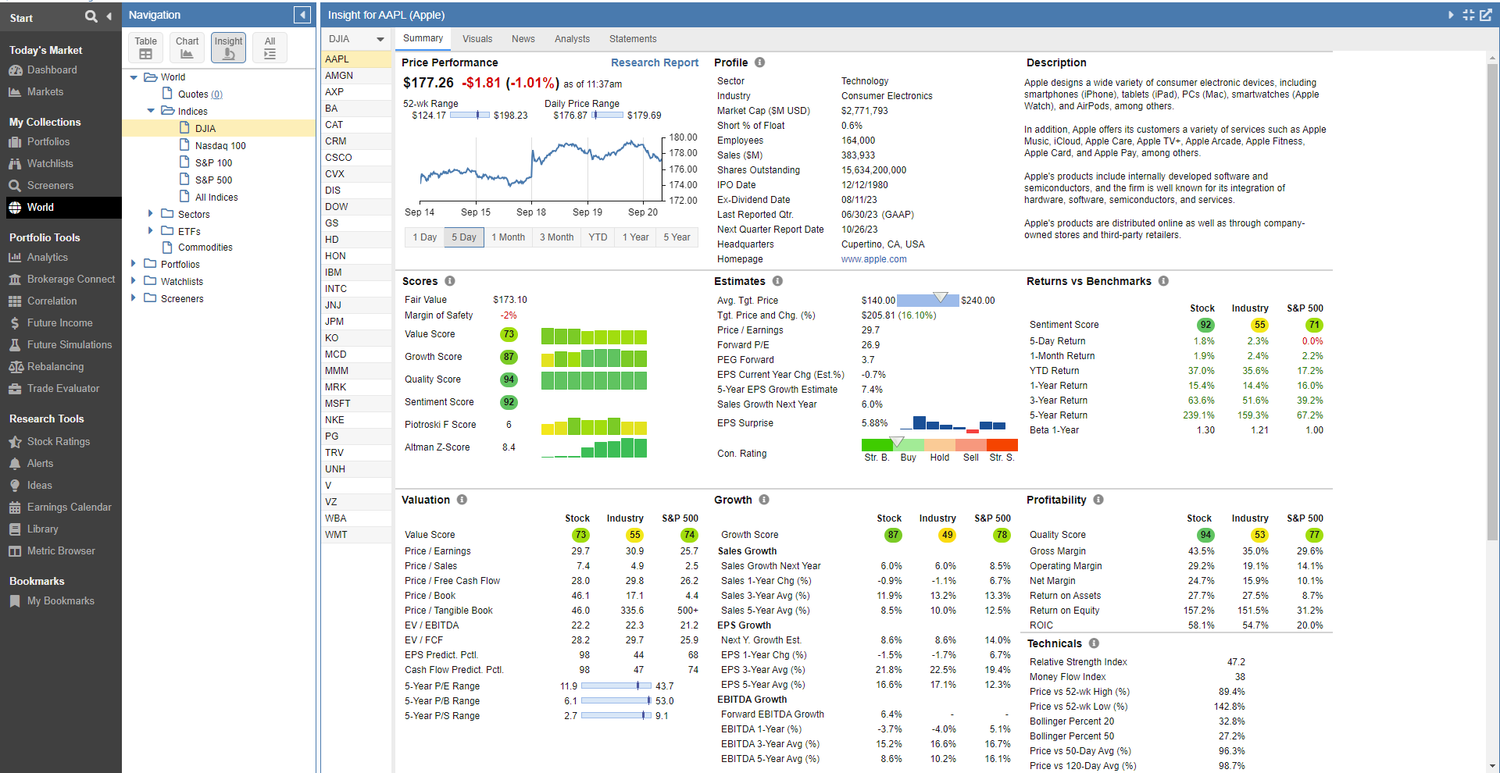Set chart range to 1 Month
This screenshot has height=773, width=1500.
pos(508,237)
